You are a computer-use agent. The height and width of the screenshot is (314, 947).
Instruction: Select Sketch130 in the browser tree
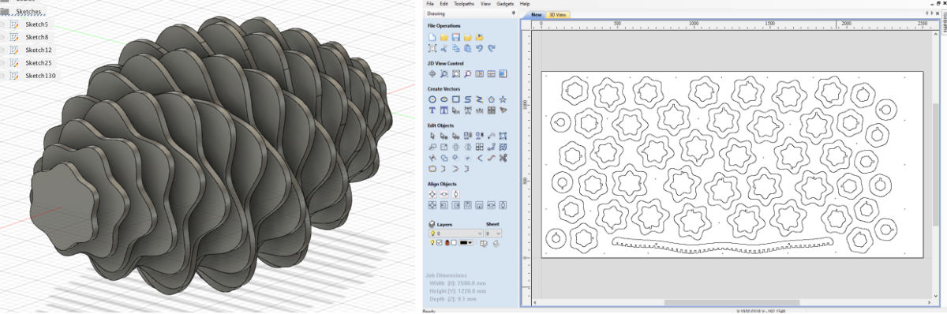pos(40,75)
